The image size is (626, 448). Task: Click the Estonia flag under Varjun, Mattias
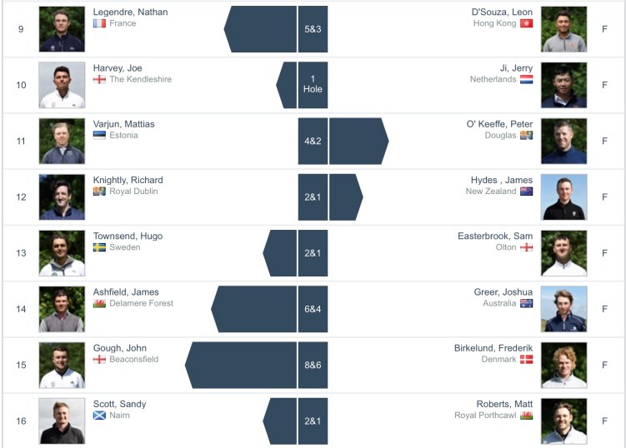coord(99,136)
